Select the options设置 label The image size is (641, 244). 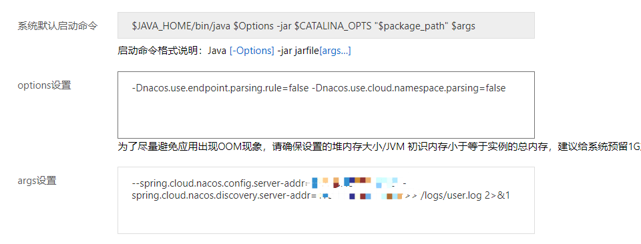click(44, 85)
